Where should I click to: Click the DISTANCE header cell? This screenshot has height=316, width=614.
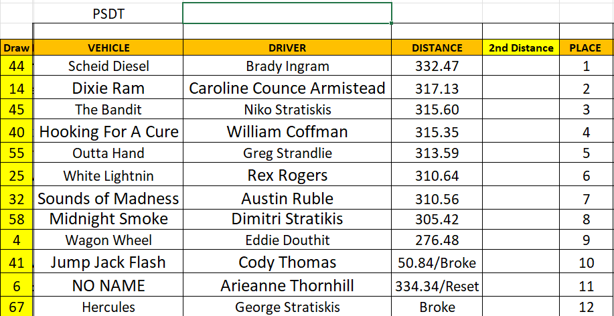point(437,48)
